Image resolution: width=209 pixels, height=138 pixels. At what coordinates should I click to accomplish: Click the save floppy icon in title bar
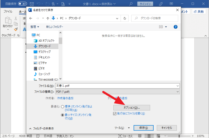point(32,4)
